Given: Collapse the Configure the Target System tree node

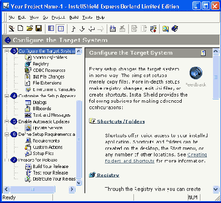Looking at the screenshot, I should click(7, 51).
